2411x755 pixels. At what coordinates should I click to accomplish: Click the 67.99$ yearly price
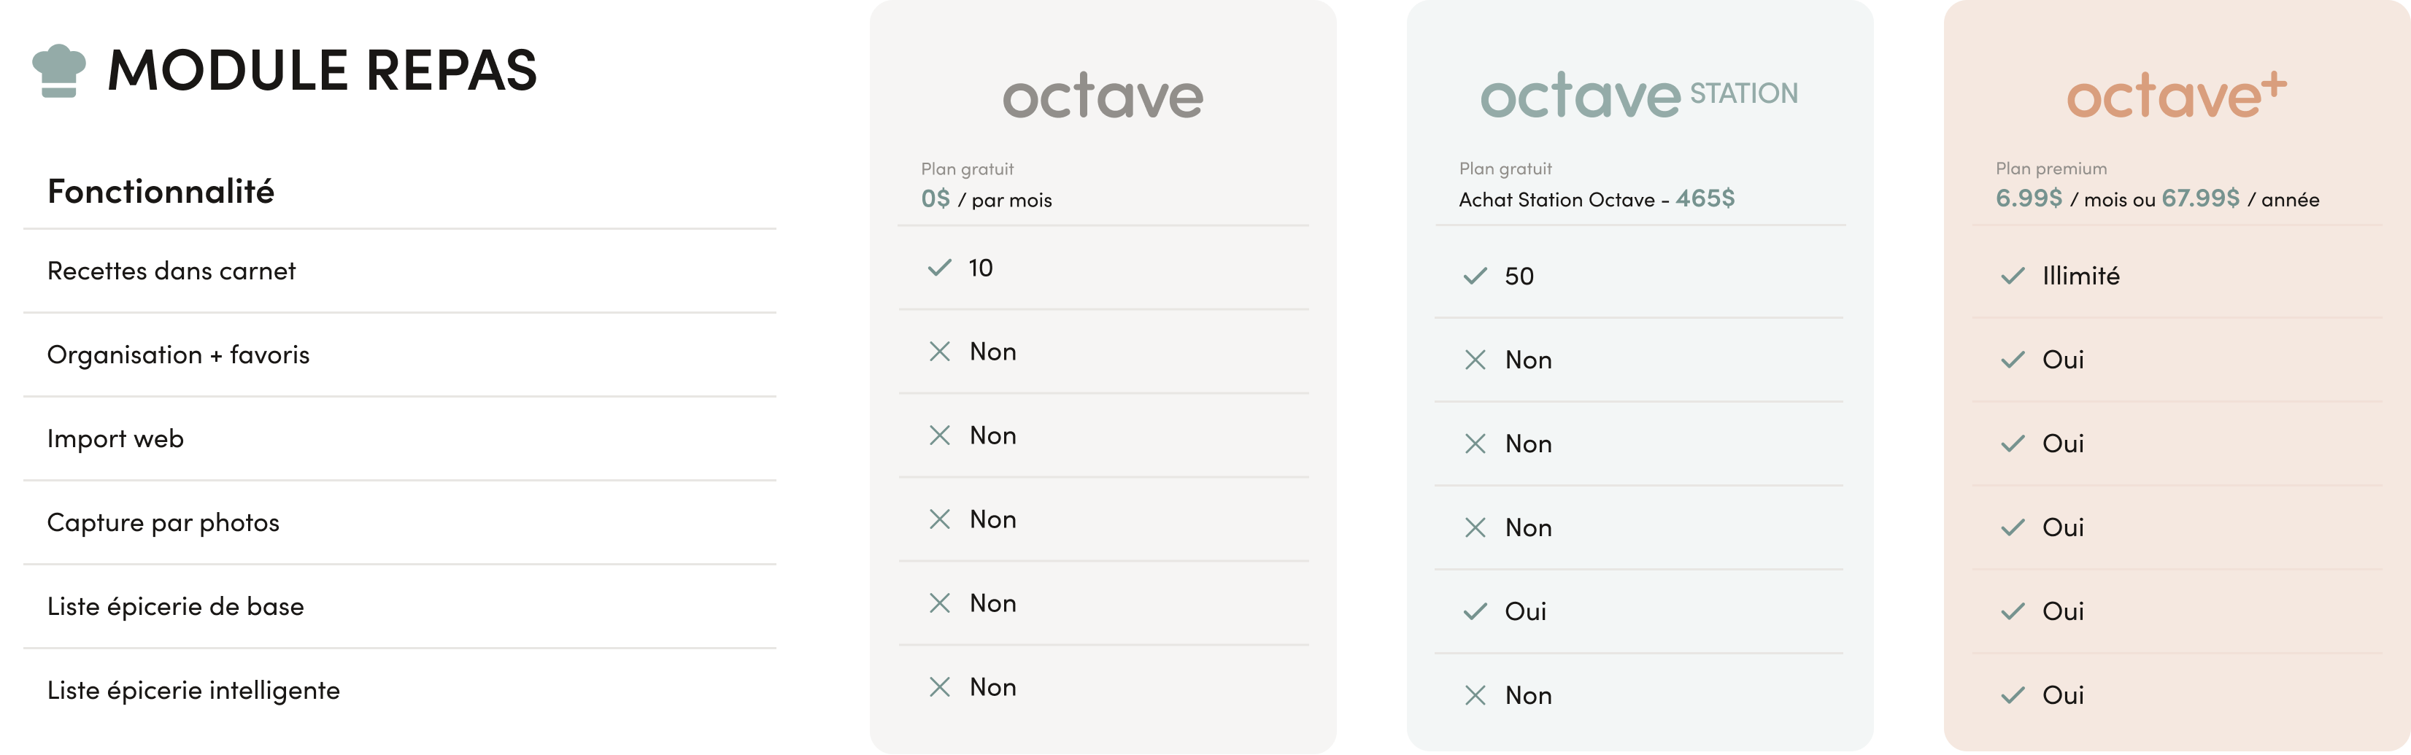tap(2200, 198)
